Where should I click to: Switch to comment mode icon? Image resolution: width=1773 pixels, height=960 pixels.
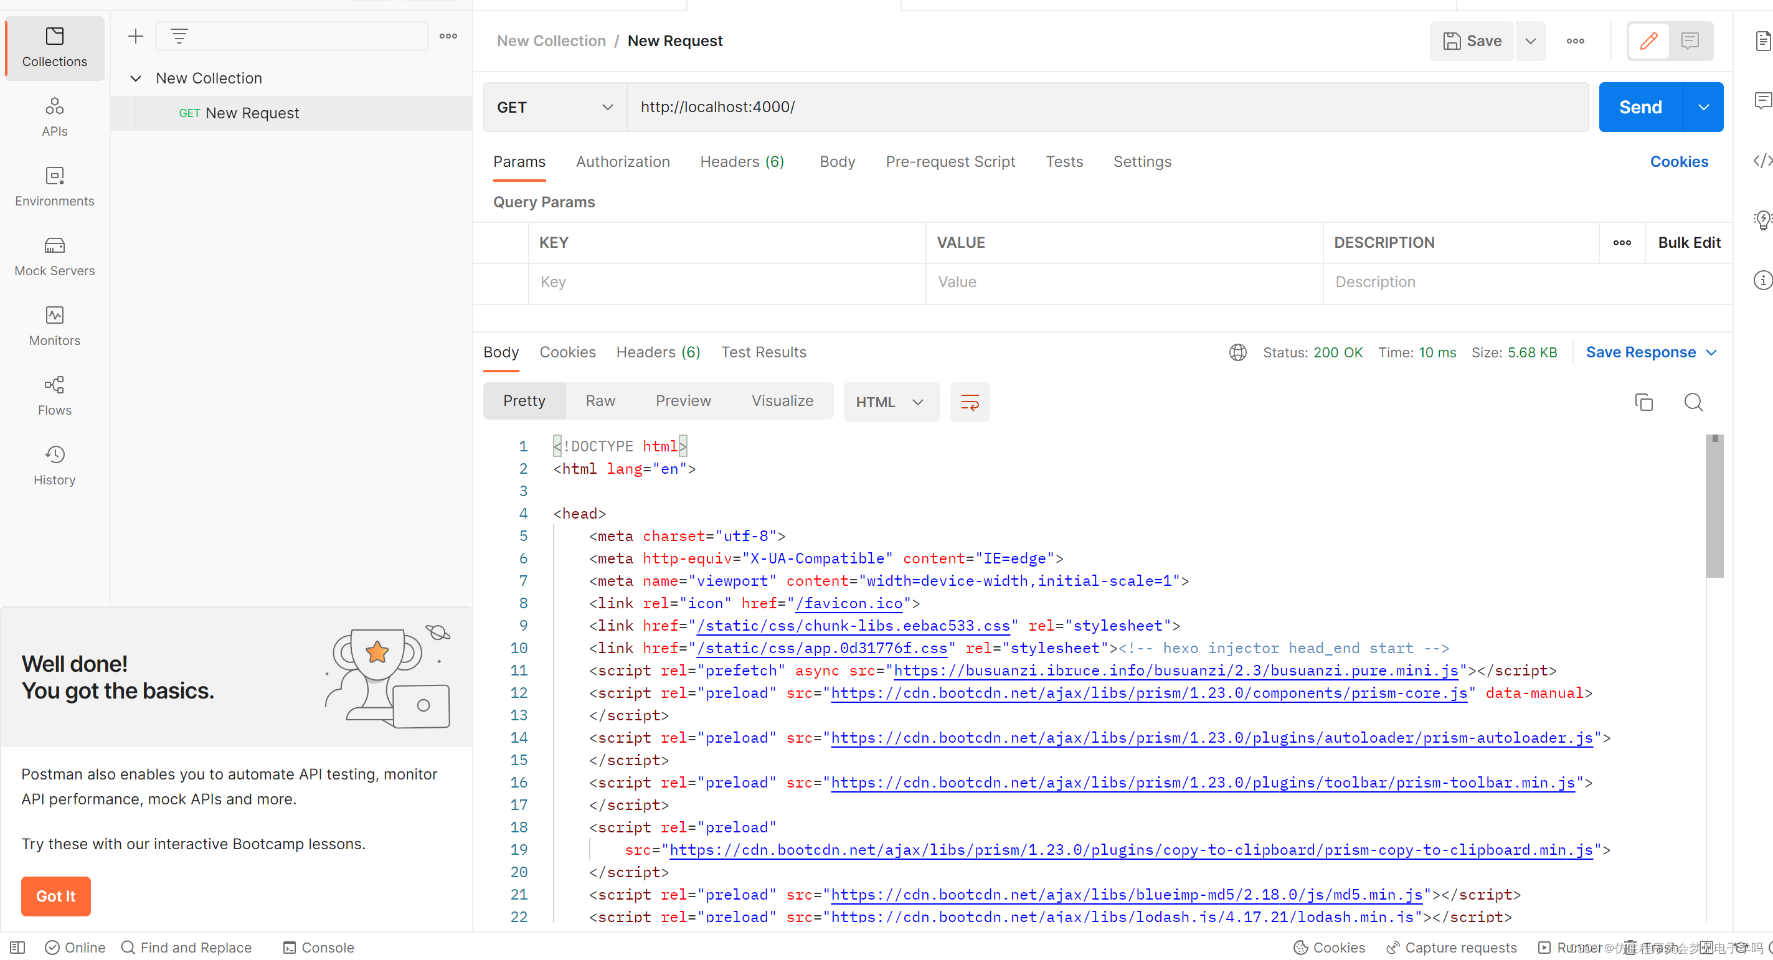pyautogui.click(x=1690, y=40)
